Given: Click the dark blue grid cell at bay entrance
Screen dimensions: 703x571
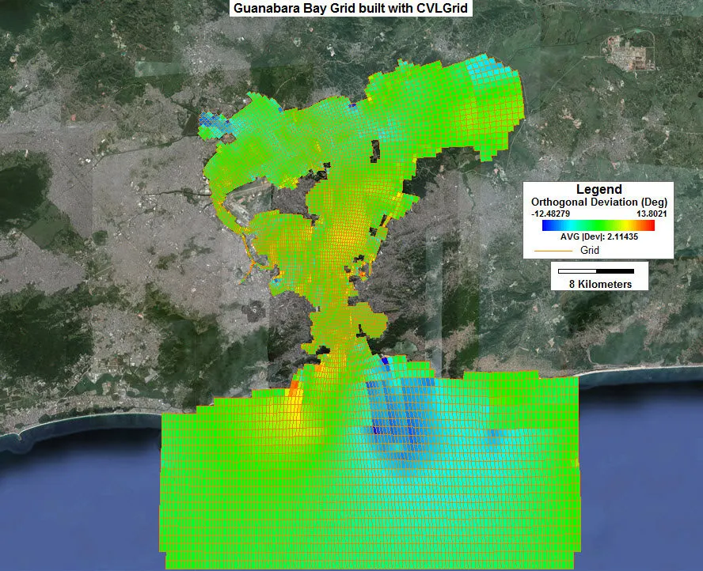Looking at the screenshot, I should (385, 361).
